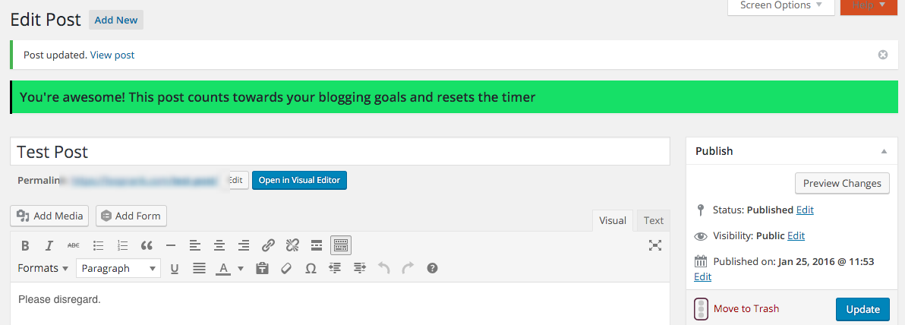Insert a special character (omega icon)

click(x=311, y=268)
